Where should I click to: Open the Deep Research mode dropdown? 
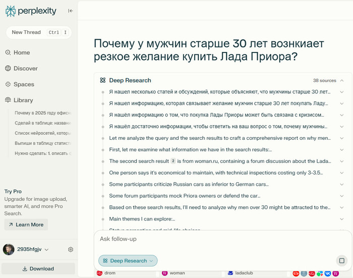click(128, 261)
